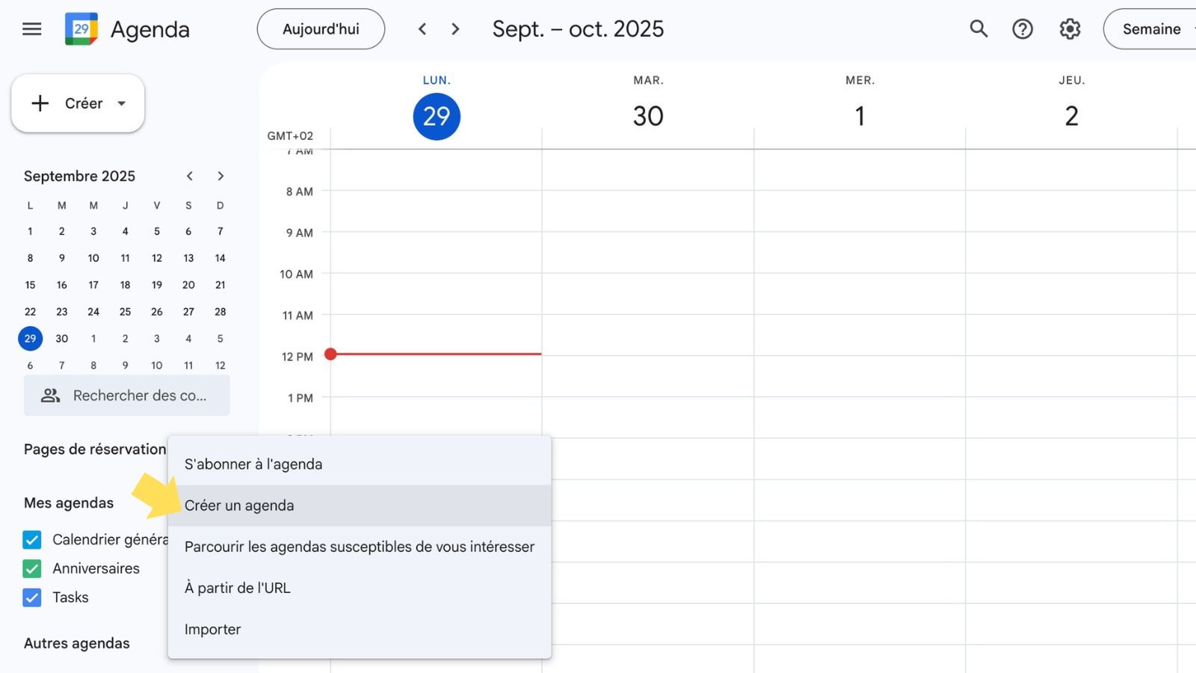
Task: Click the contacts search icon beside Rechercher
Action: pos(50,396)
